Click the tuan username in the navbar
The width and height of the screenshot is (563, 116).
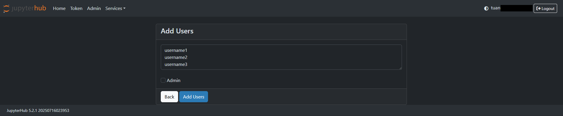tap(496, 8)
